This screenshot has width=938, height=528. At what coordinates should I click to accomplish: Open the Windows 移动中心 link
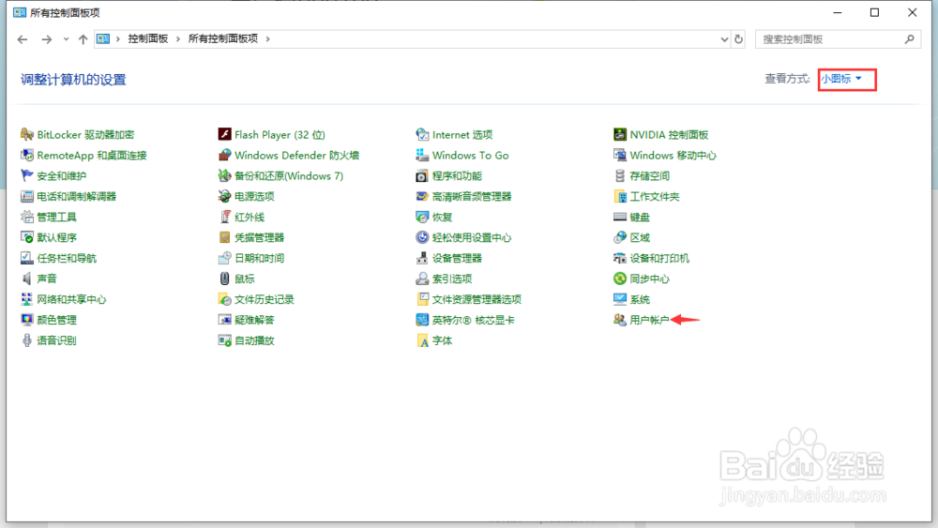tap(673, 155)
